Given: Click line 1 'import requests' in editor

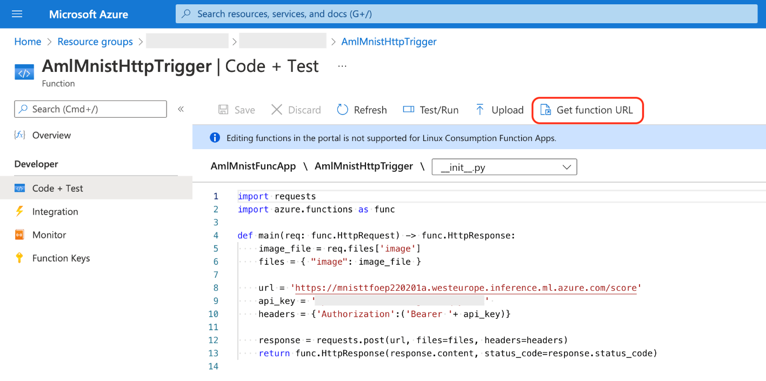Looking at the screenshot, I should (277, 196).
